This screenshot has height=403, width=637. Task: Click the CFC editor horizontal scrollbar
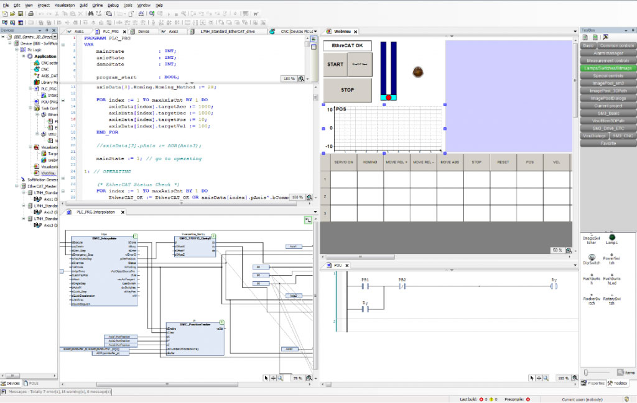(167, 384)
